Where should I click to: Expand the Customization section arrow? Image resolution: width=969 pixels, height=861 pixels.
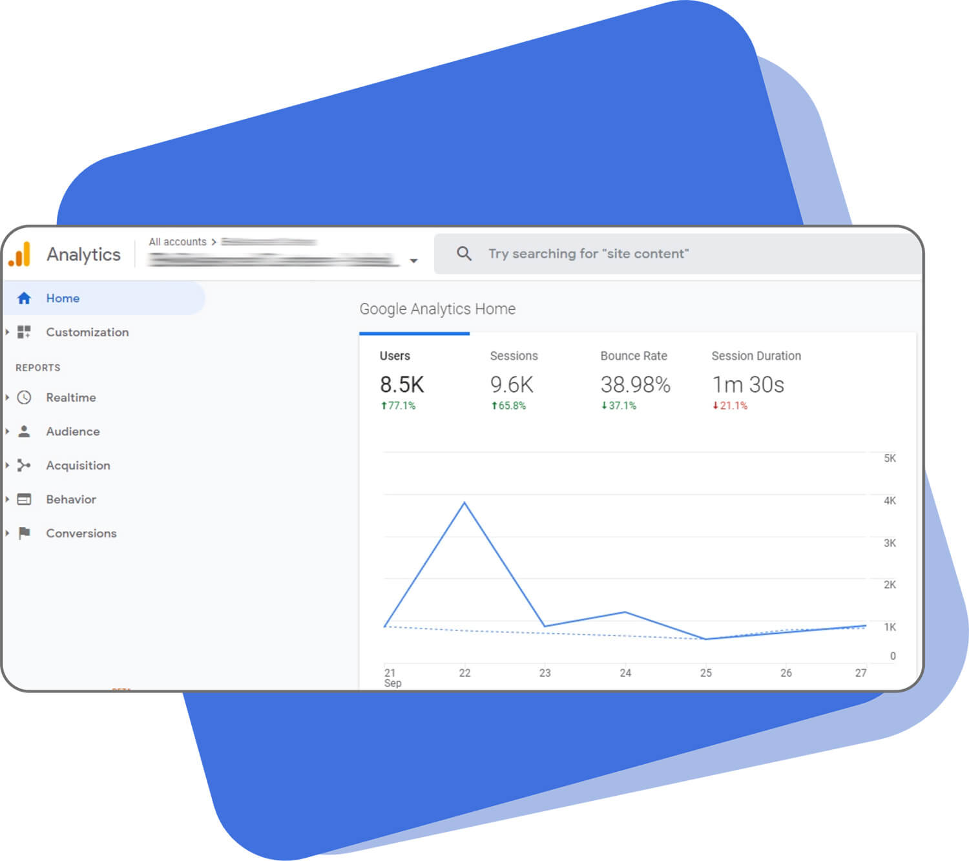pos(7,332)
